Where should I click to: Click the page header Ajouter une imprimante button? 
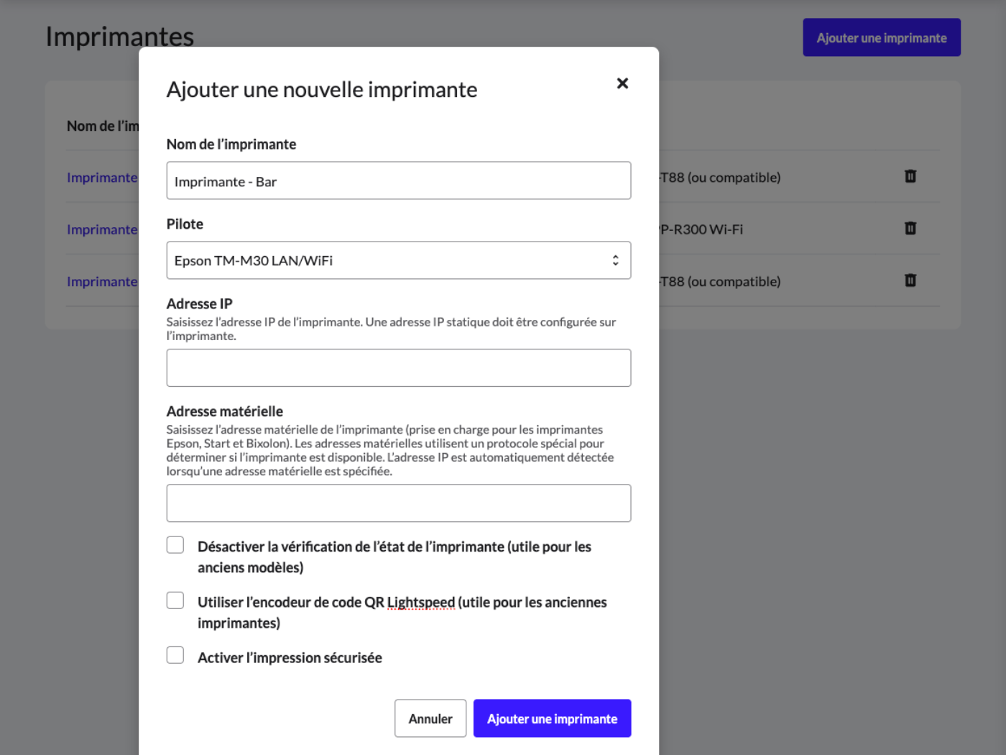pyautogui.click(x=882, y=37)
